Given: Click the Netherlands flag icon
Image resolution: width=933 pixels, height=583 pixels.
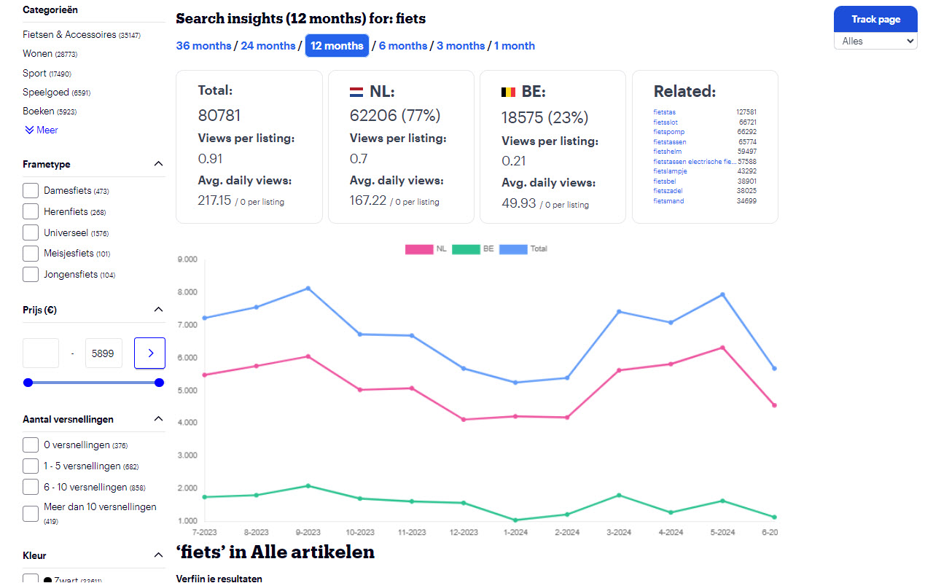Looking at the screenshot, I should 356,92.
